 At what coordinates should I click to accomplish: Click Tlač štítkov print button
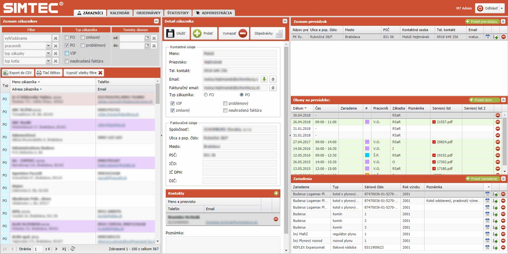[x=48, y=73]
